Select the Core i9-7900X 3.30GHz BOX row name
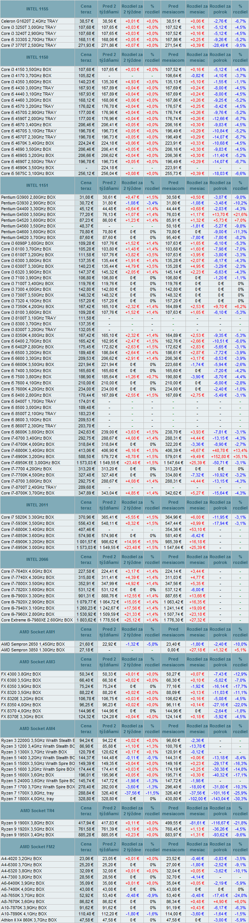 [28, 596]
